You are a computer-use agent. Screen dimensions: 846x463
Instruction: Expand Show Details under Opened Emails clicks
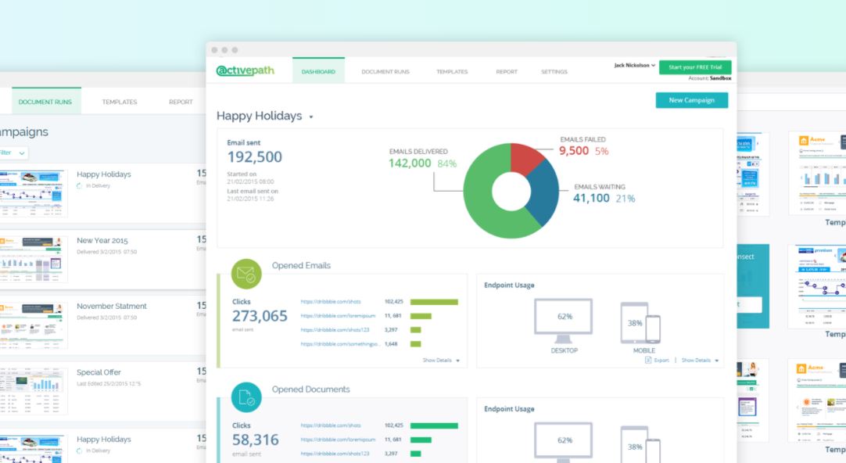[441, 361]
